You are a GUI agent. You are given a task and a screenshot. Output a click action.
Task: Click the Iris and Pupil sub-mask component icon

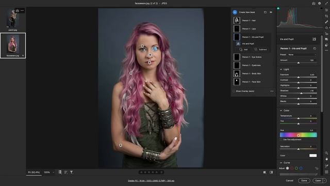(x=238, y=43)
